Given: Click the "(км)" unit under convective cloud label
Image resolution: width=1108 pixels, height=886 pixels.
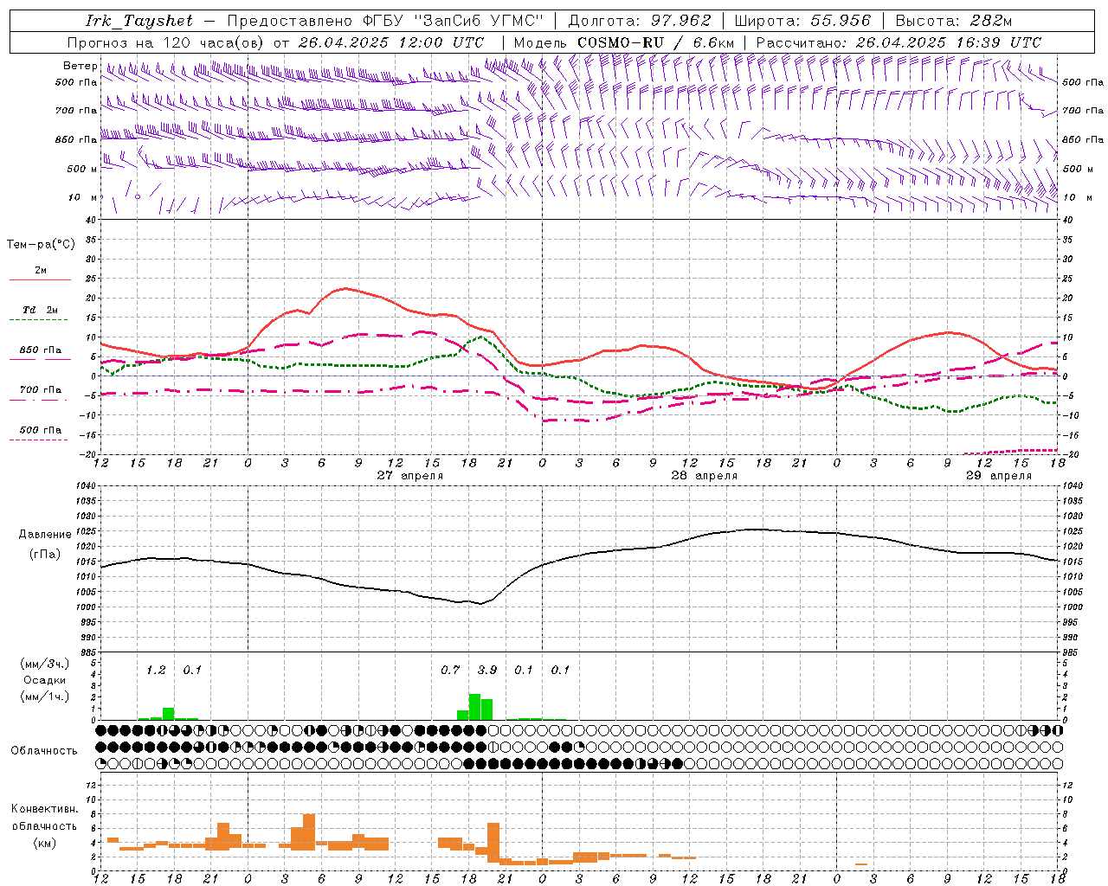Looking at the screenshot, I should 44,842.
